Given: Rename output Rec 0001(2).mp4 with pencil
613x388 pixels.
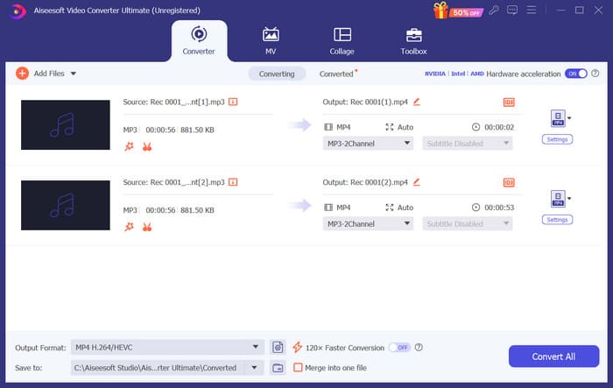Looking at the screenshot, I should click(417, 182).
